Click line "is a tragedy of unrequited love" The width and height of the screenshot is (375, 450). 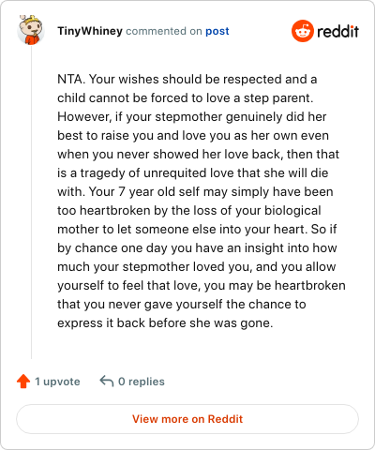[192, 173]
